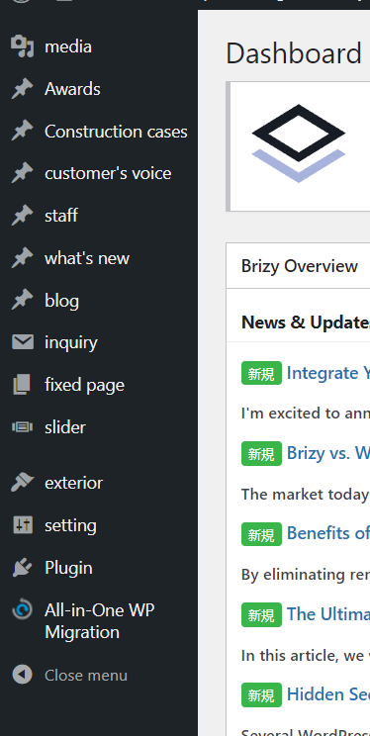
Task: Click the slider icon in sidebar
Action: 22,426
